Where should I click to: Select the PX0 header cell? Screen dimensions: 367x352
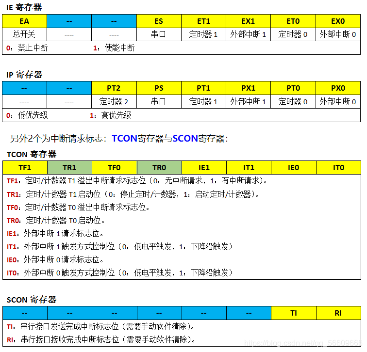[x=338, y=88]
